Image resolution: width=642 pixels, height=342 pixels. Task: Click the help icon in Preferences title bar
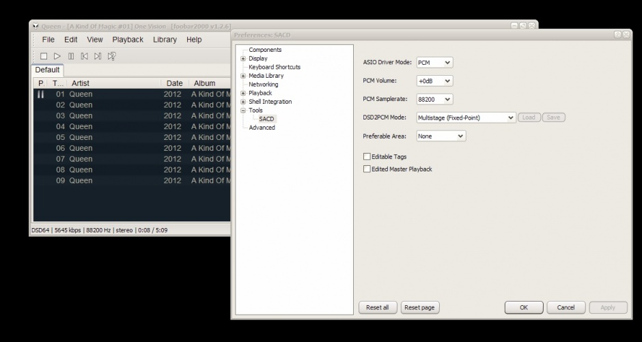click(x=617, y=34)
